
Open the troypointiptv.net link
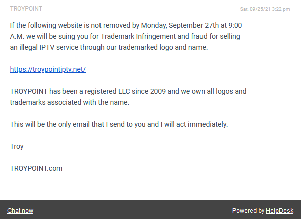point(48,69)
